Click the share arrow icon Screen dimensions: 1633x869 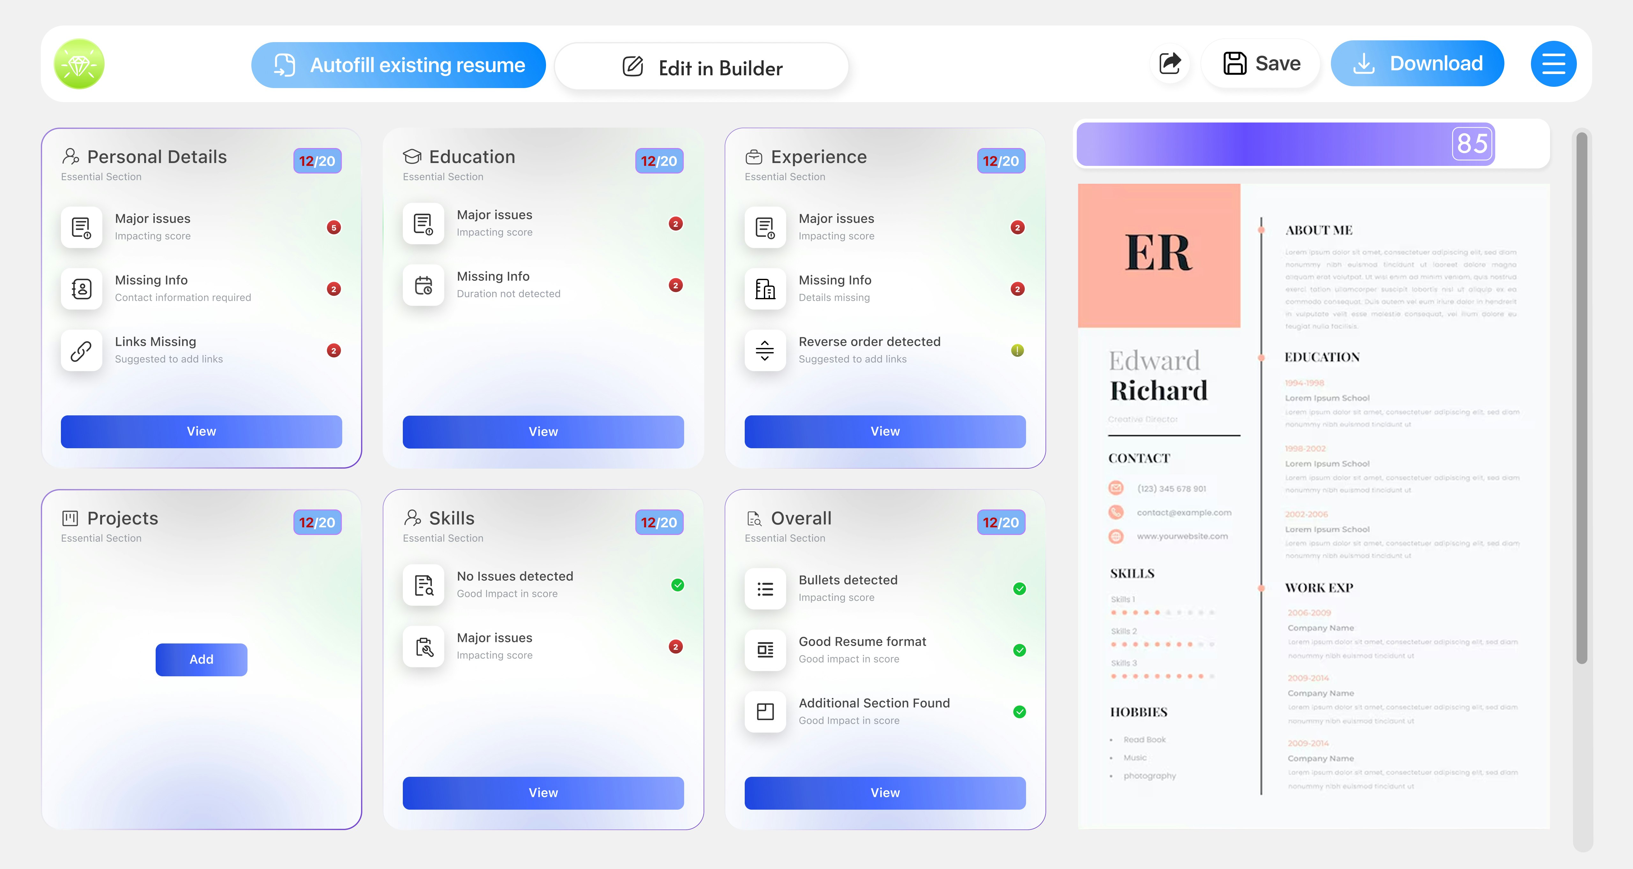coord(1170,63)
